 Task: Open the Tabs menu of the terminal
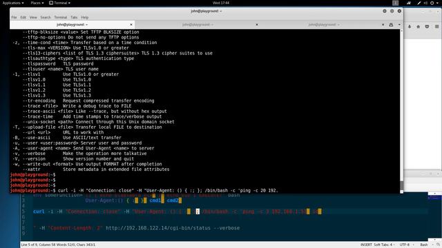coord(74,17)
